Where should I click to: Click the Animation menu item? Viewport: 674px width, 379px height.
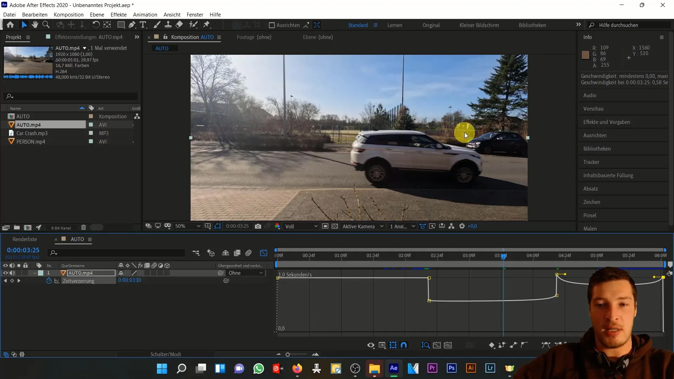point(145,14)
